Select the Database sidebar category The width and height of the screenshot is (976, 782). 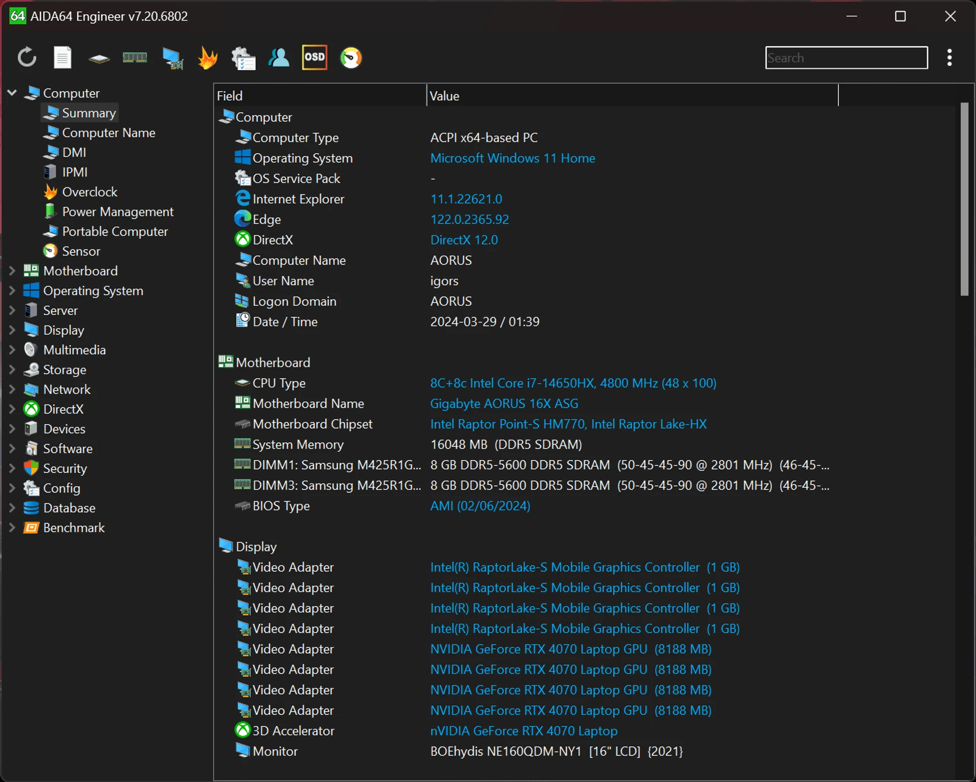click(x=60, y=508)
